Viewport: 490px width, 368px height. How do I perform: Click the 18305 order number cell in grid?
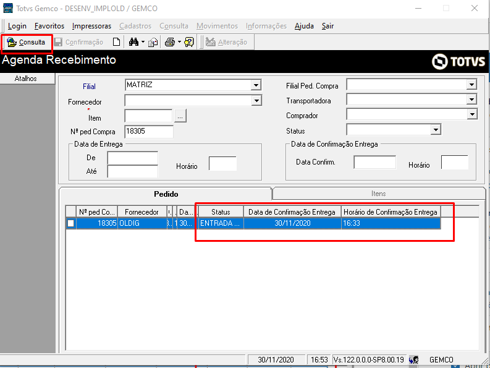coord(97,223)
